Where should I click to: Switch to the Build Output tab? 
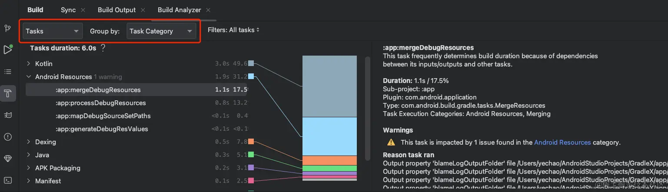(x=116, y=10)
